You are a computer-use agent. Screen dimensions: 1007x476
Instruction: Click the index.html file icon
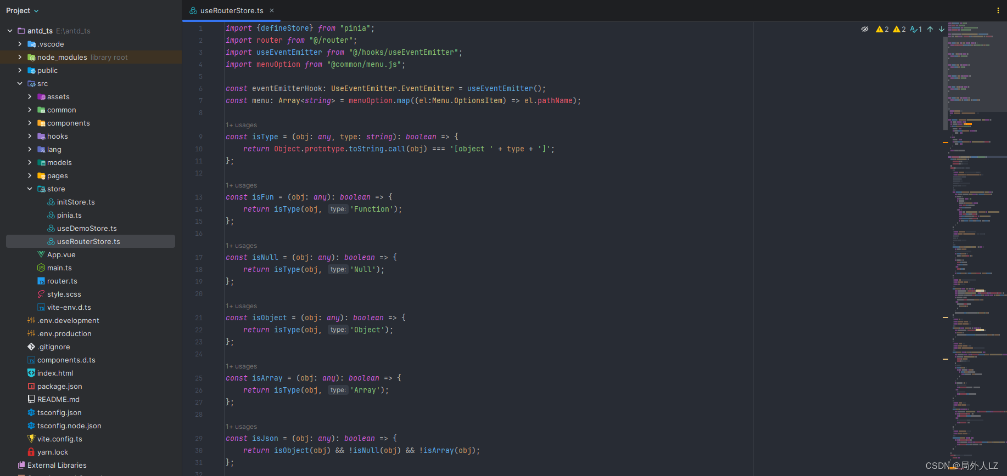(31, 373)
